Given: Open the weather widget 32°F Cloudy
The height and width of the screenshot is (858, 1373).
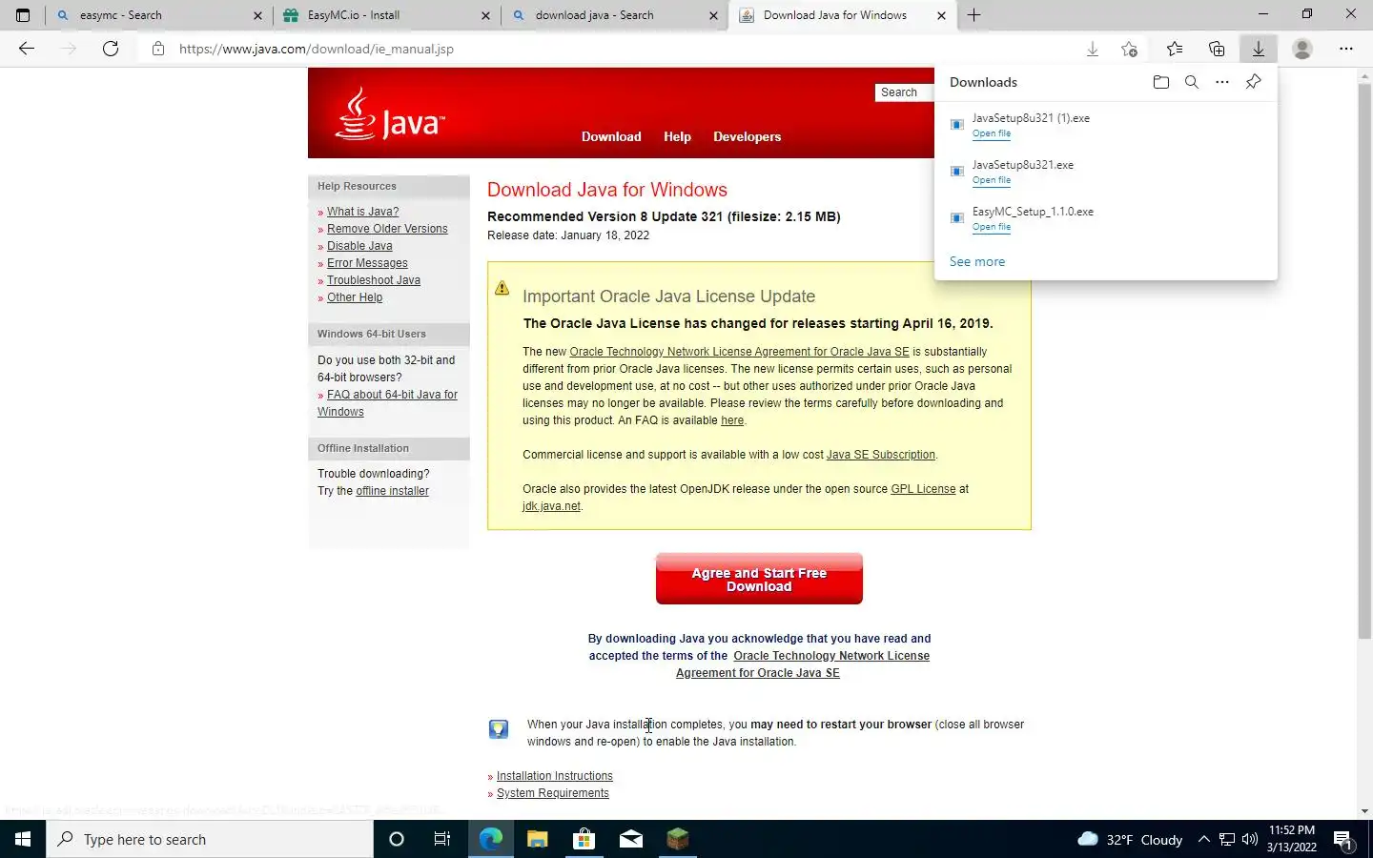Looking at the screenshot, I should coord(1130,839).
